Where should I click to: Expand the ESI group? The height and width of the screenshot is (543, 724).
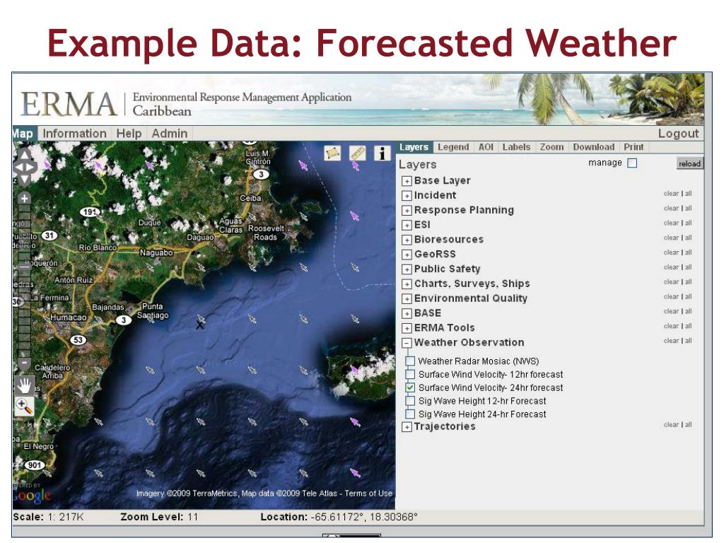(x=407, y=226)
